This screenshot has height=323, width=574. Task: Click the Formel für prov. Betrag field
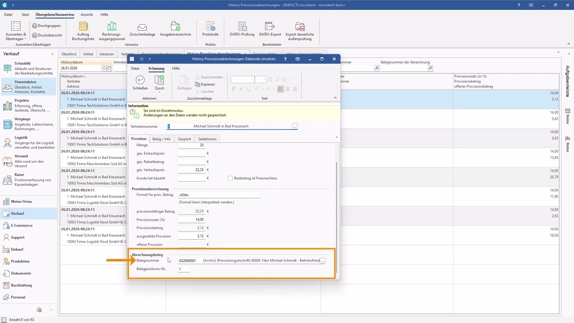point(219,195)
